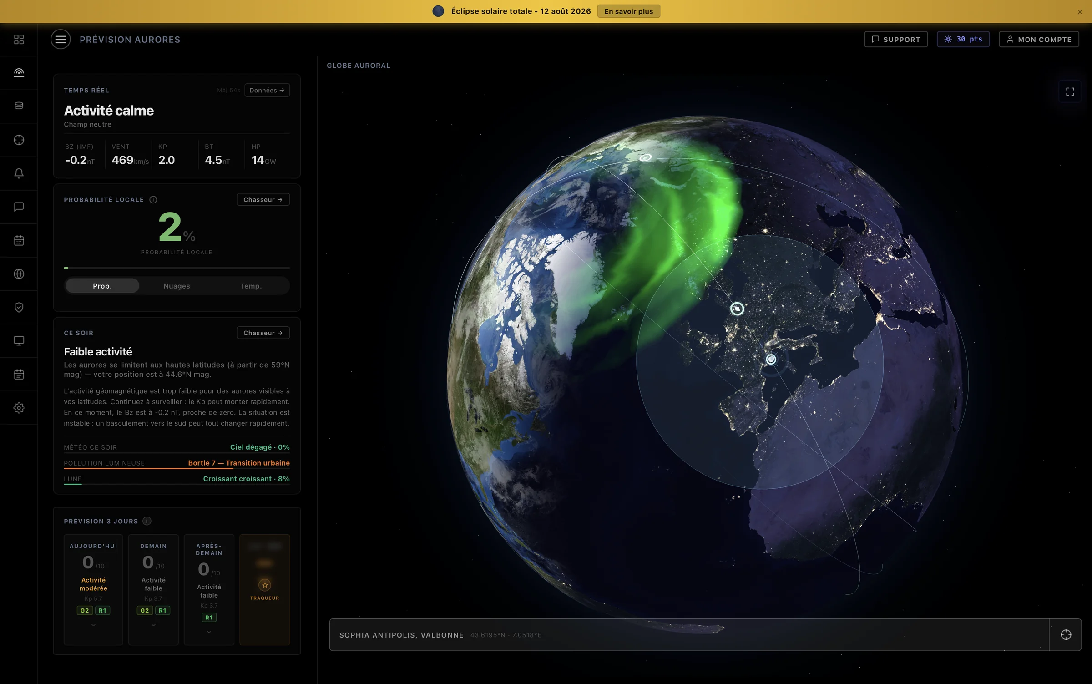Viewport: 1092px width, 684px height.
Task: Enter fullscreen on the auroral globe
Action: click(1070, 91)
